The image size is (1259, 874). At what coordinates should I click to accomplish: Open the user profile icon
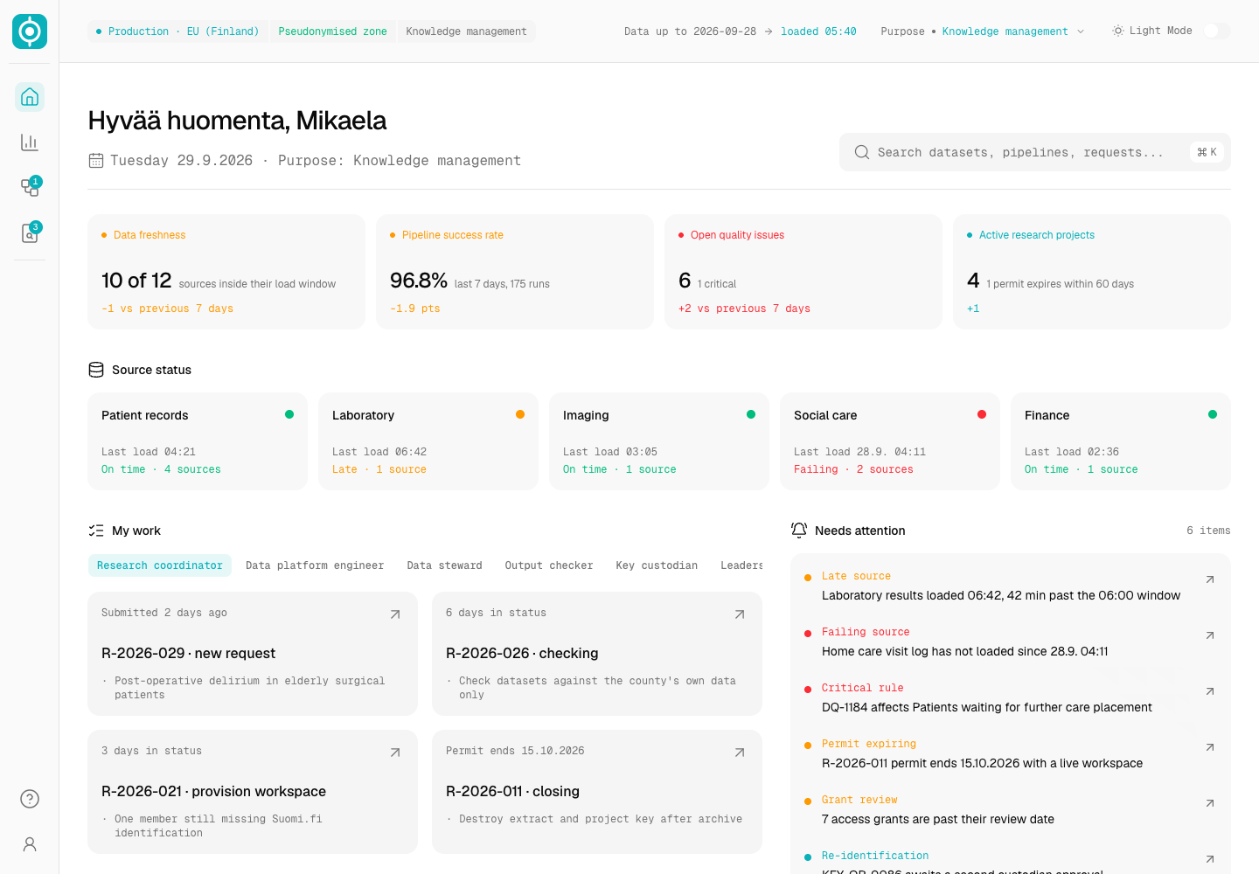tap(30, 844)
